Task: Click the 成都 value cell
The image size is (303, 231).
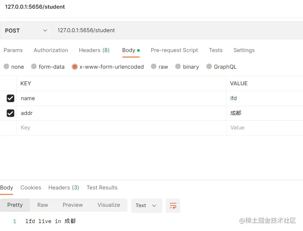Action: coord(265,113)
